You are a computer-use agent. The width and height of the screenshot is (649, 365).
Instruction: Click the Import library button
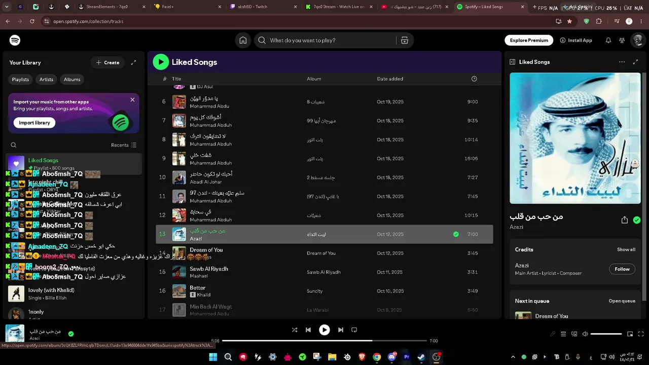point(34,123)
